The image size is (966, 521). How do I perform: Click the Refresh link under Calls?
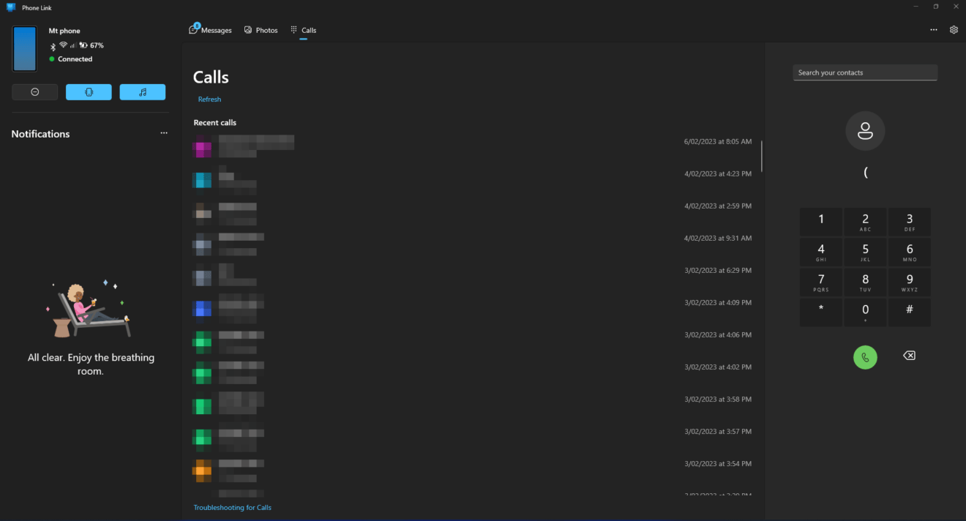point(209,99)
